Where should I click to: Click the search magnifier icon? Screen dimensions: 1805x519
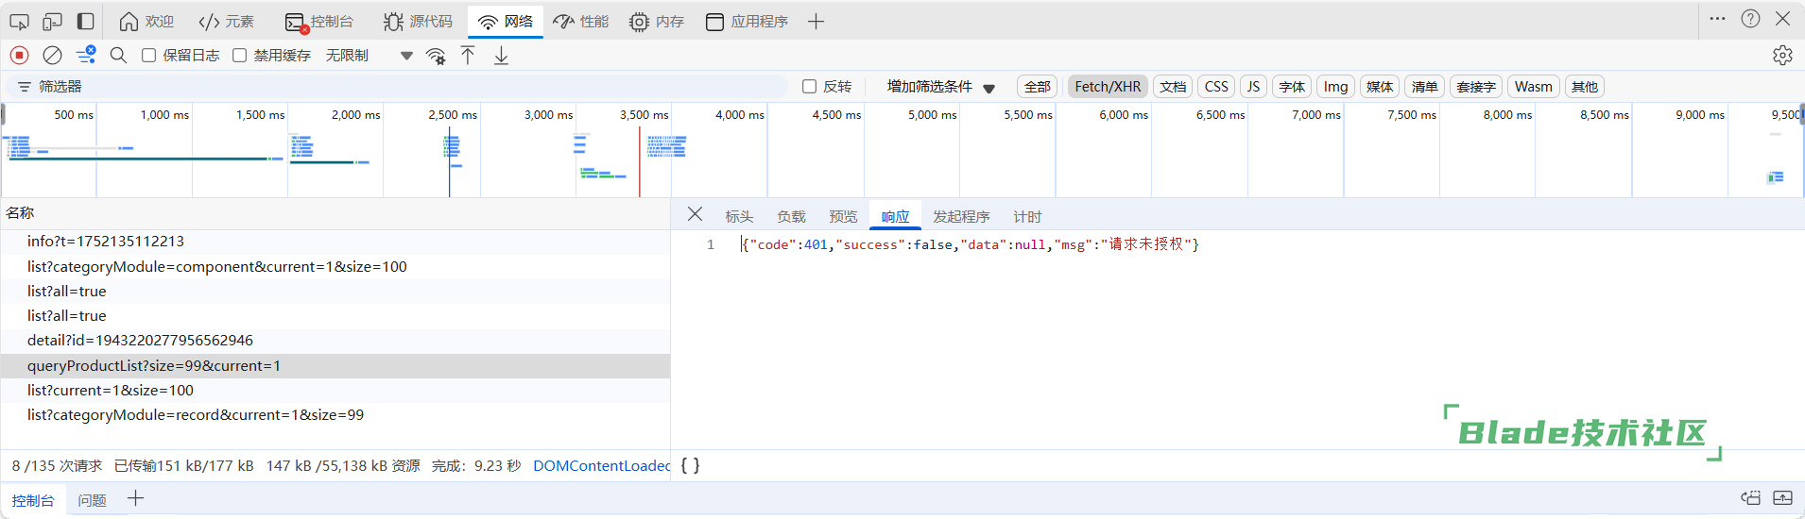coord(118,56)
